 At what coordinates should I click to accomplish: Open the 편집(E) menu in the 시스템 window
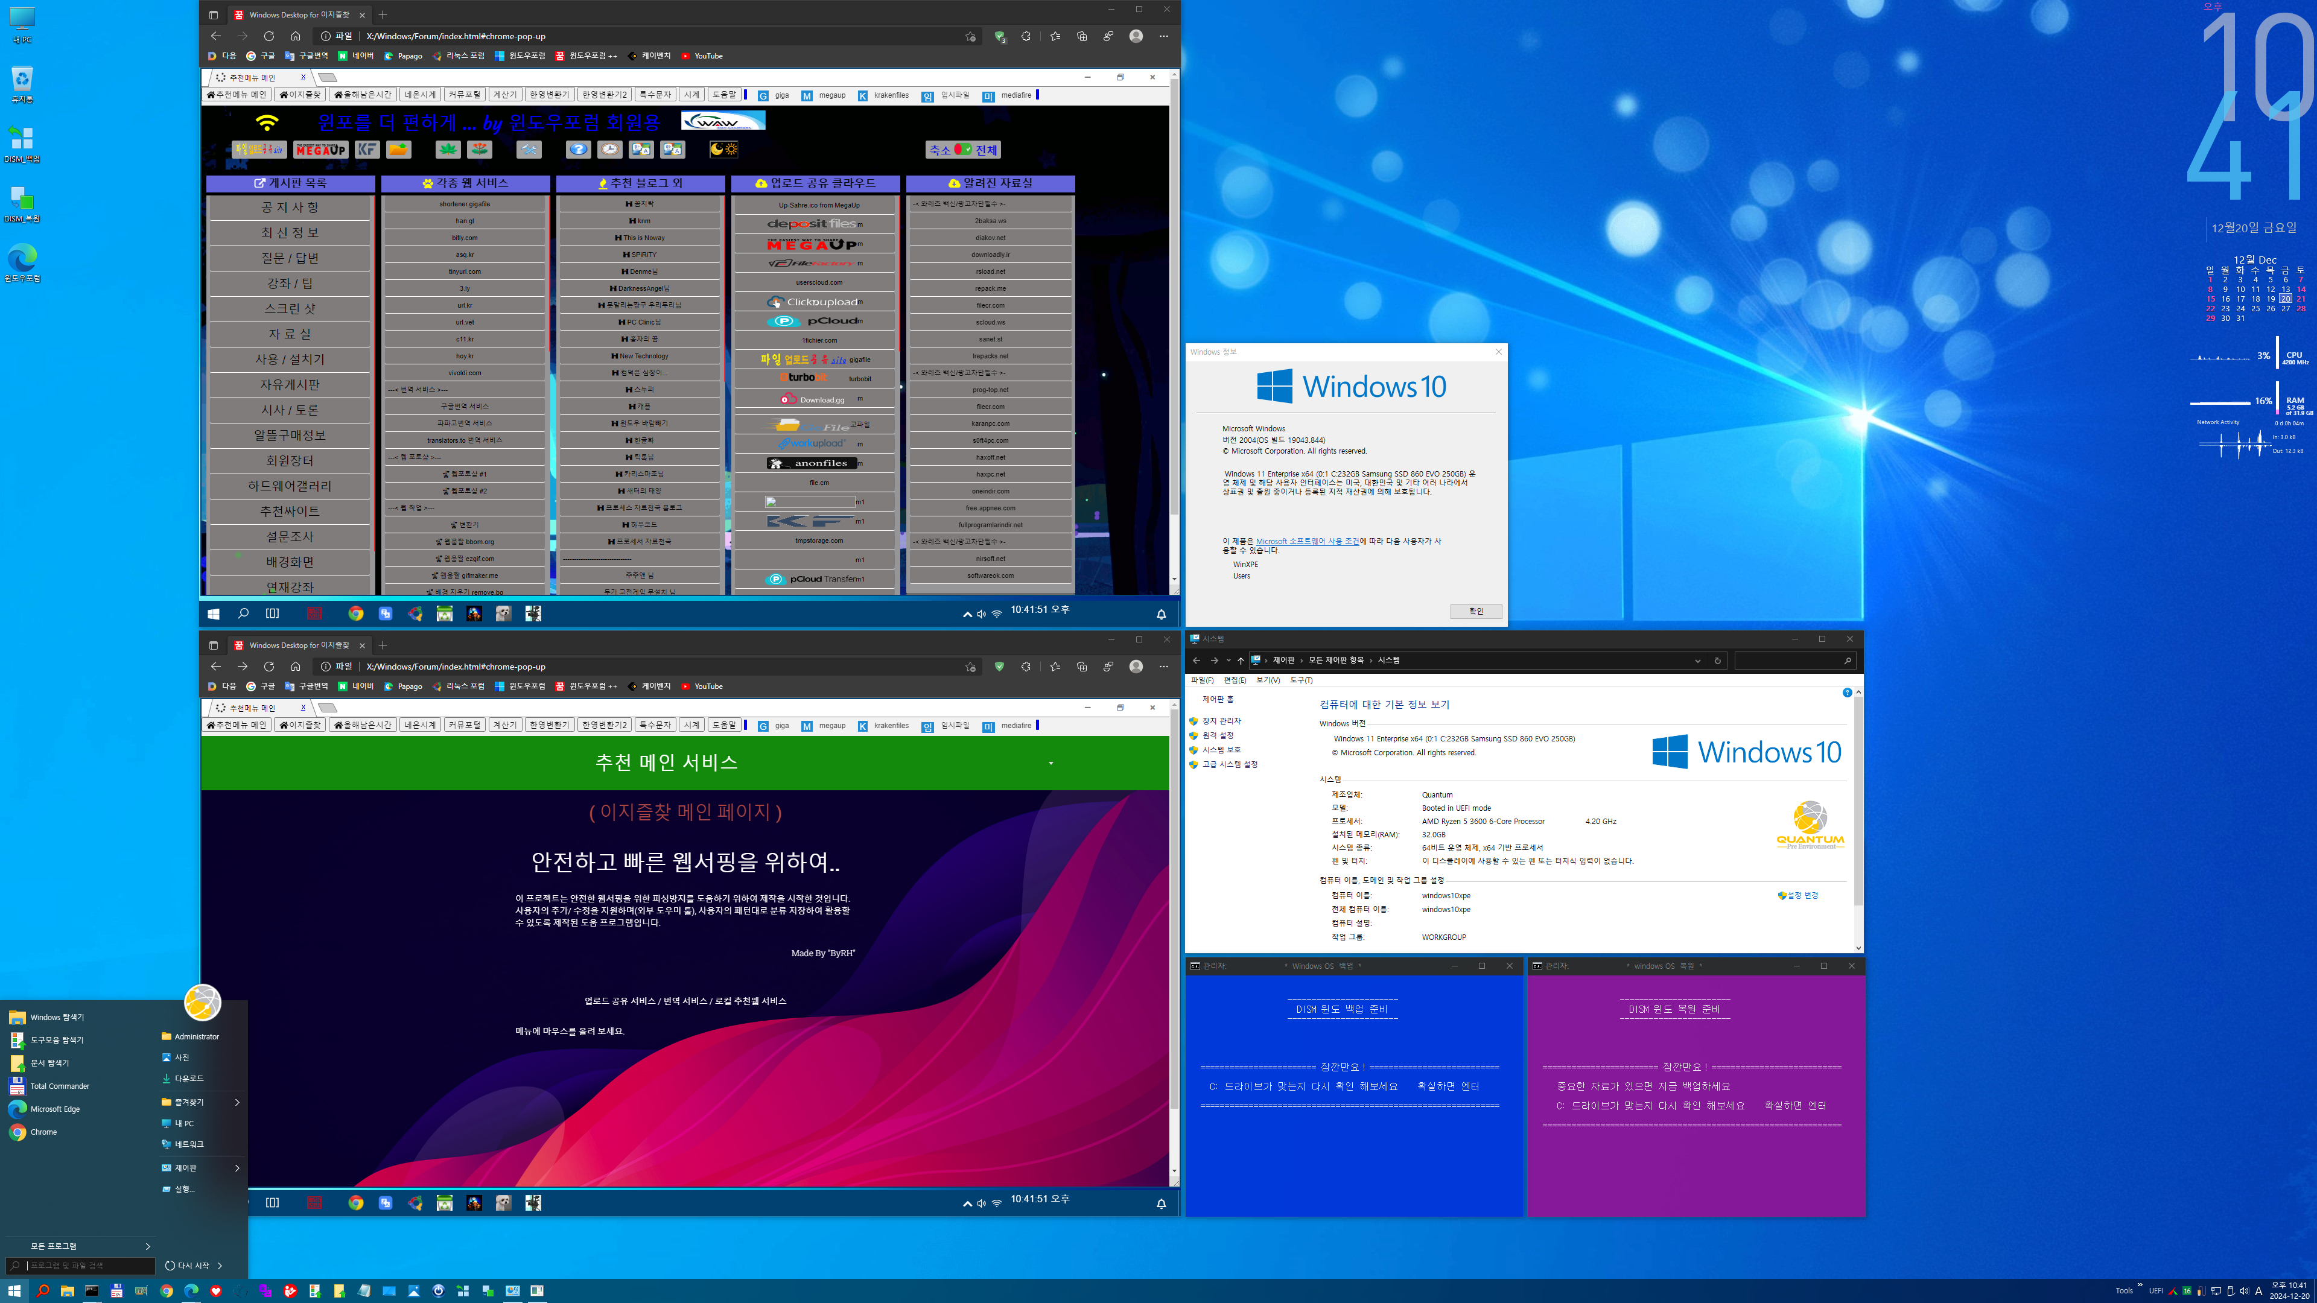point(1235,680)
